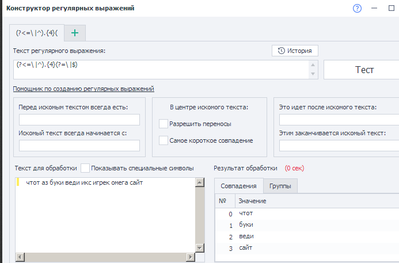
Task: Click the № column header
Action: point(225,201)
